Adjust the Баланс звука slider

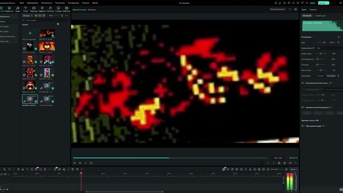(x=320, y=54)
